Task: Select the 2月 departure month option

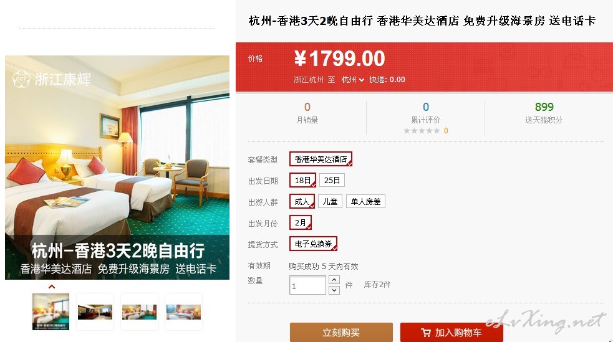Action: click(301, 222)
